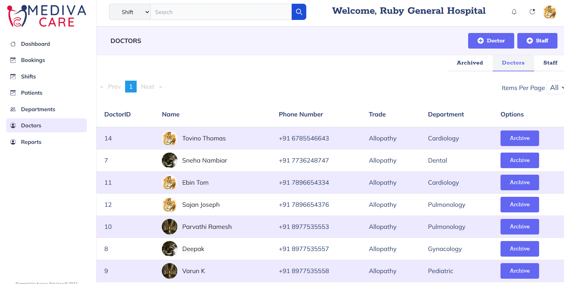This screenshot has width=564, height=284.
Task: Select page 1 in pagination
Action: pos(131,87)
